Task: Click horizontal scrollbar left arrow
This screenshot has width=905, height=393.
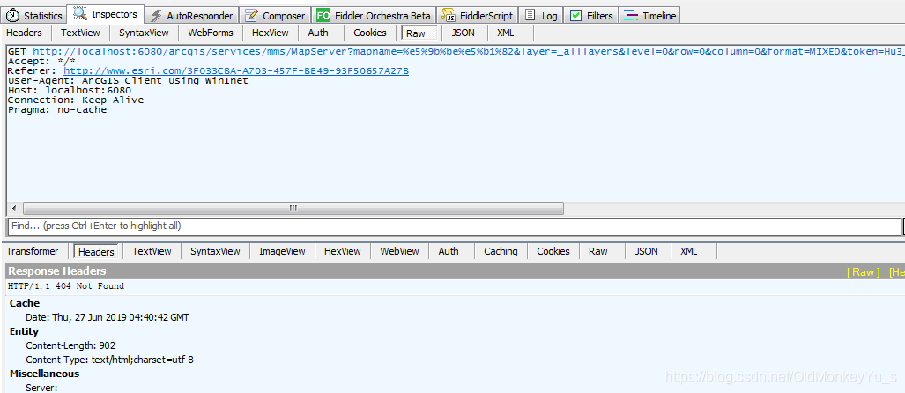Action: [x=14, y=208]
